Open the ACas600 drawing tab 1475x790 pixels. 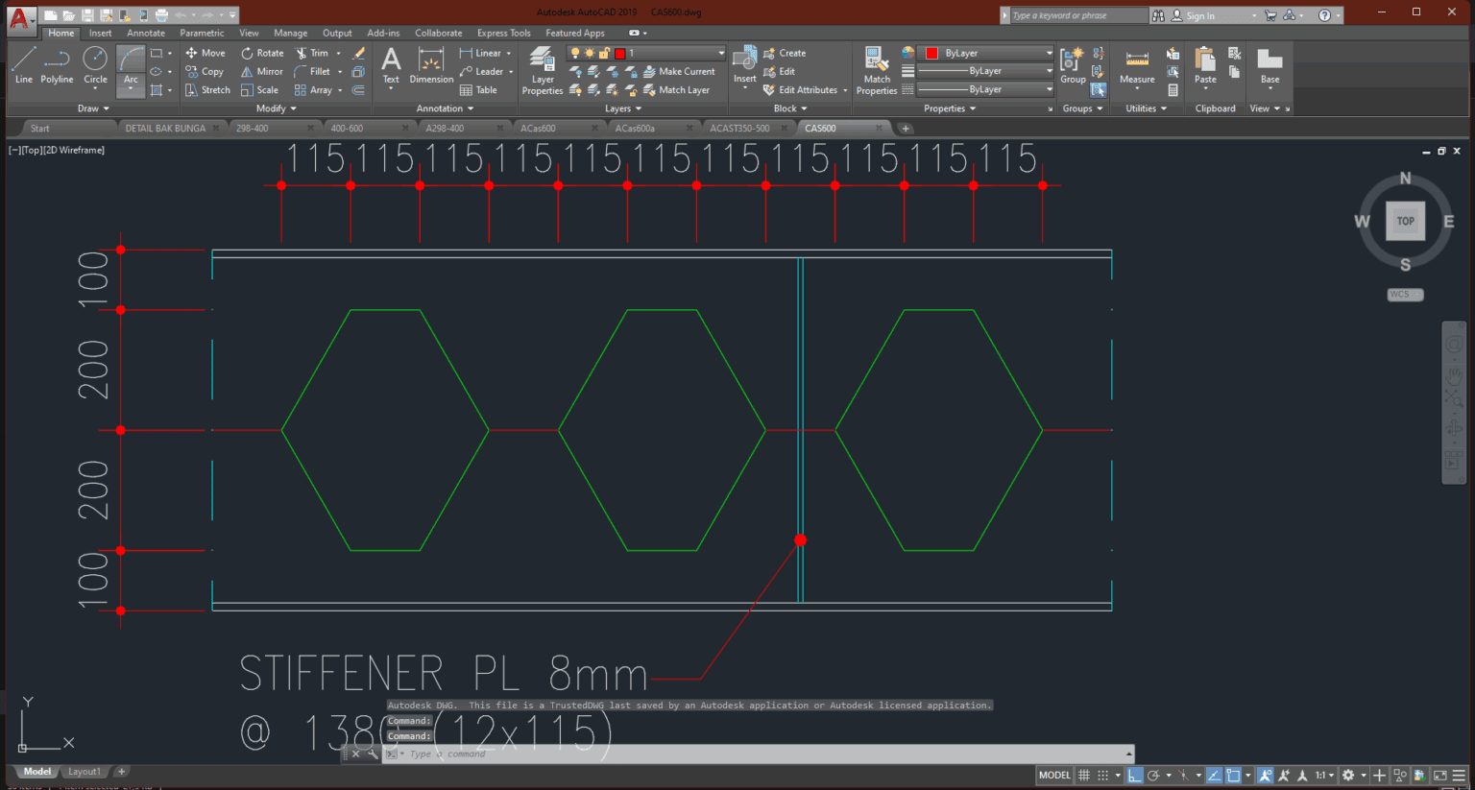538,127
